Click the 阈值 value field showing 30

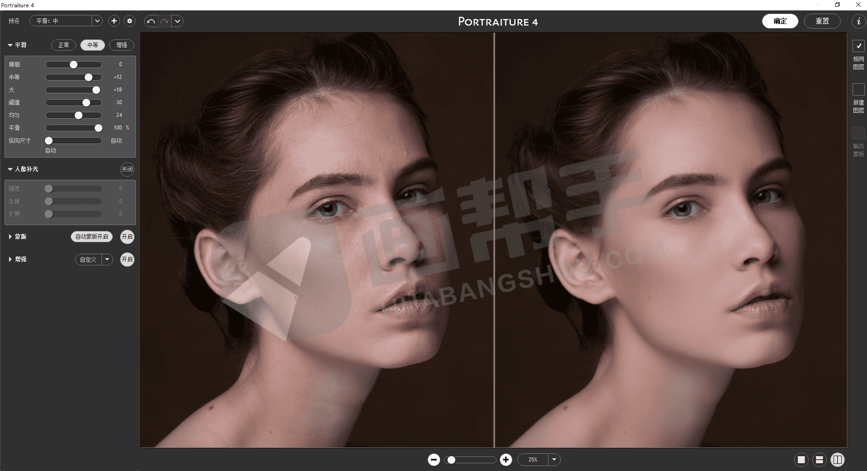click(119, 102)
